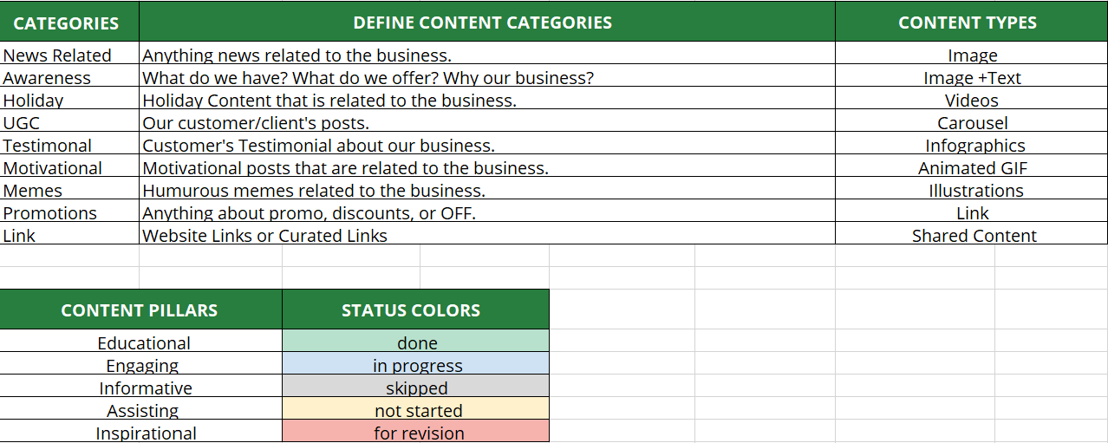1108x443 pixels.
Task: Select the 'Humurous memes related to the business' cell
Action: [314, 190]
